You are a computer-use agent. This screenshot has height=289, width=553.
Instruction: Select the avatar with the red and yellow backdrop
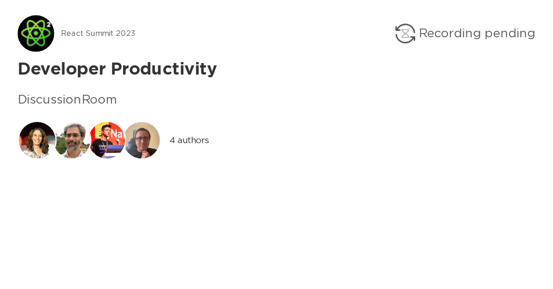click(x=107, y=140)
